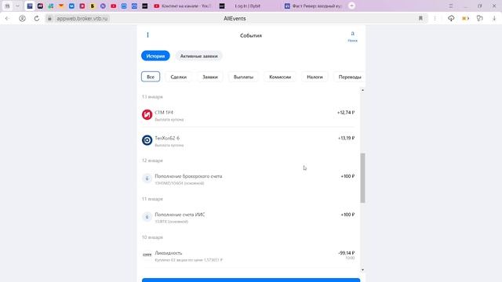
Task: Click the icon for Пополнение брокерского счета
Action: click(147, 179)
